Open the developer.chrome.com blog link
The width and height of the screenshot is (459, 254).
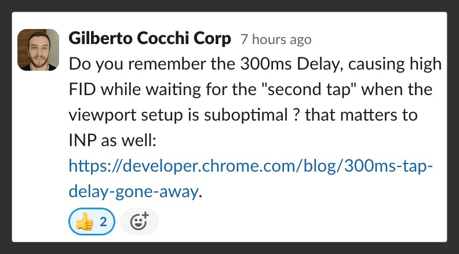point(250,166)
